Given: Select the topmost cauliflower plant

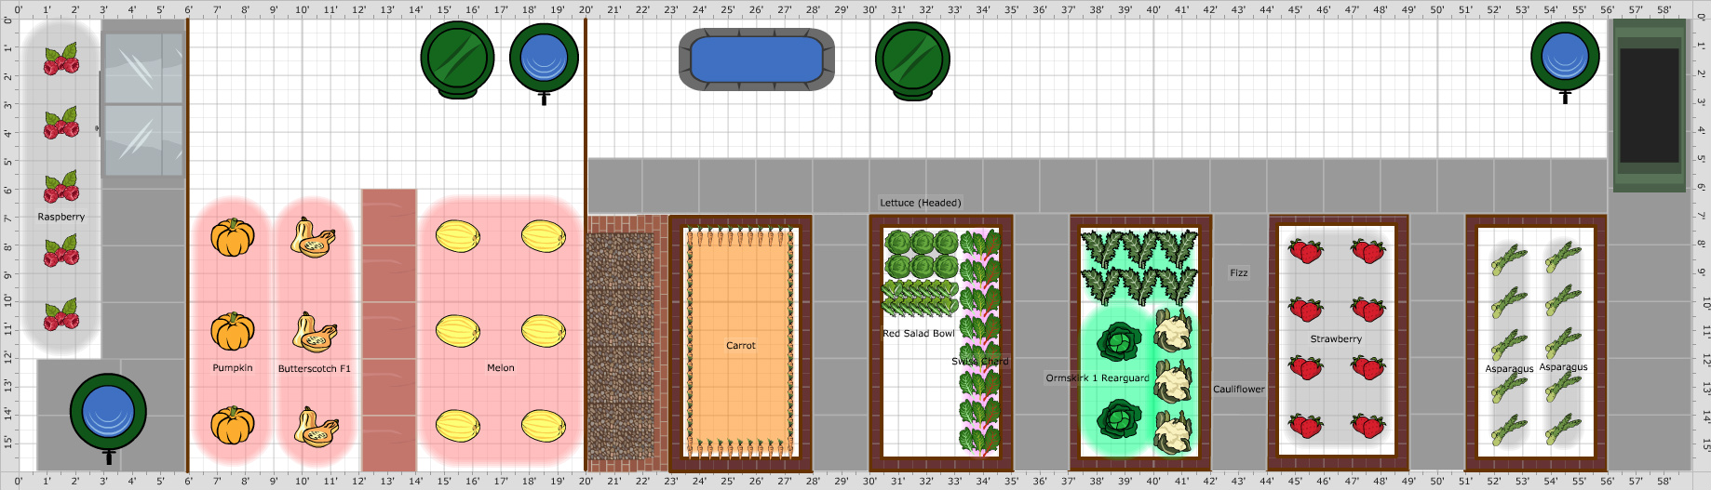Looking at the screenshot, I should pyautogui.click(x=1173, y=330).
